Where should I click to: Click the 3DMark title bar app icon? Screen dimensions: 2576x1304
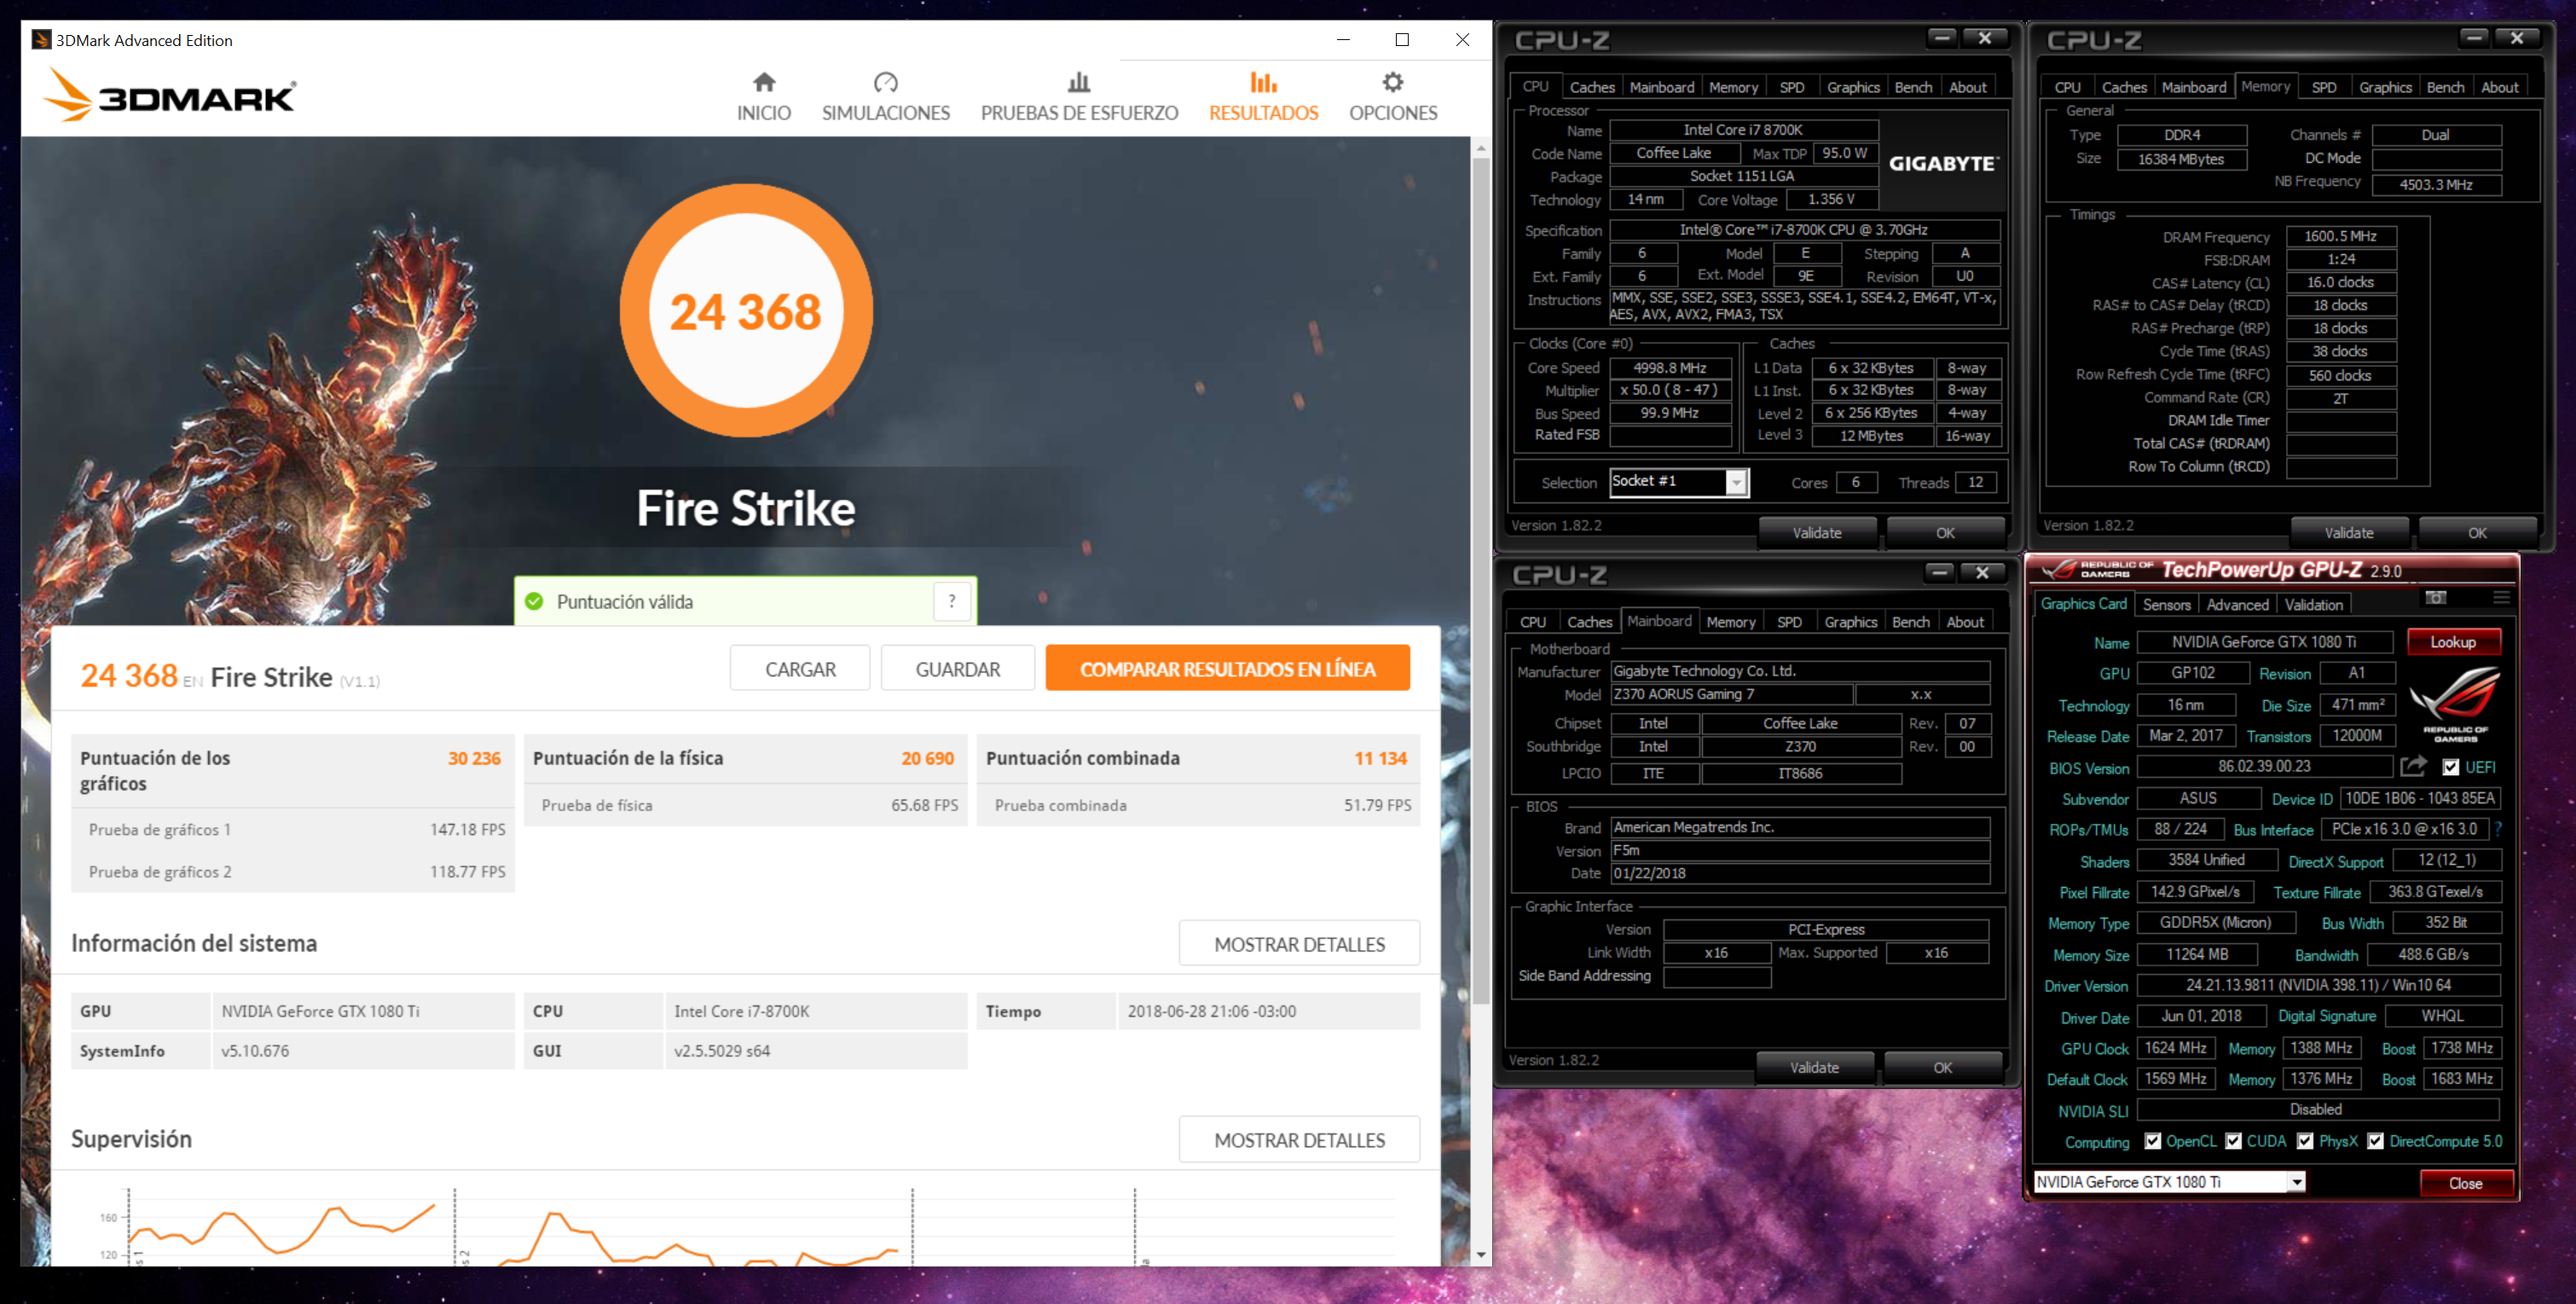click(x=41, y=40)
